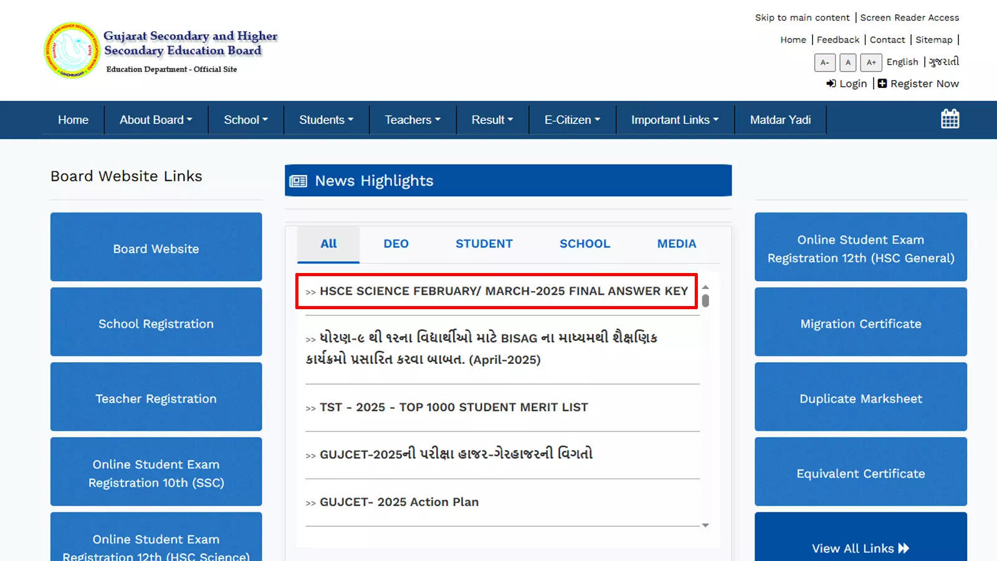Reset font size with A button
The height and width of the screenshot is (561, 997).
847,62
